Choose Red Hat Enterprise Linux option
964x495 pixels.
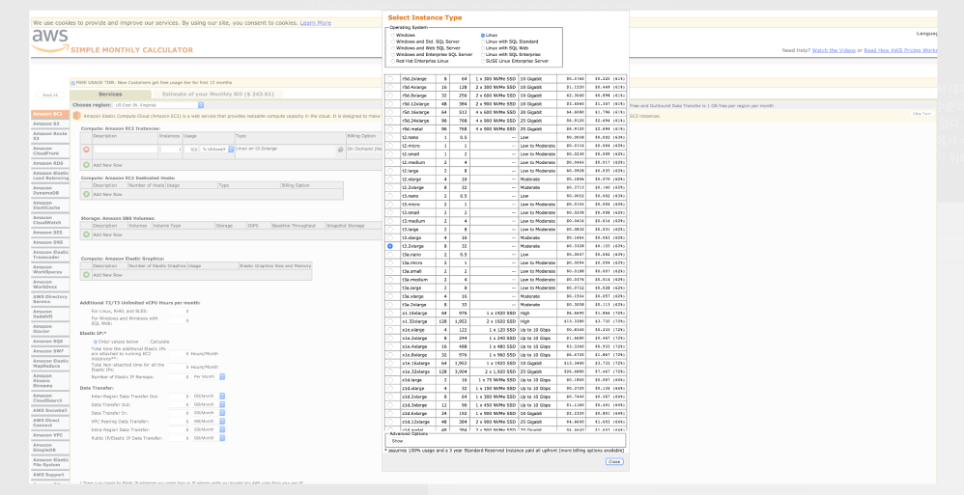point(393,60)
